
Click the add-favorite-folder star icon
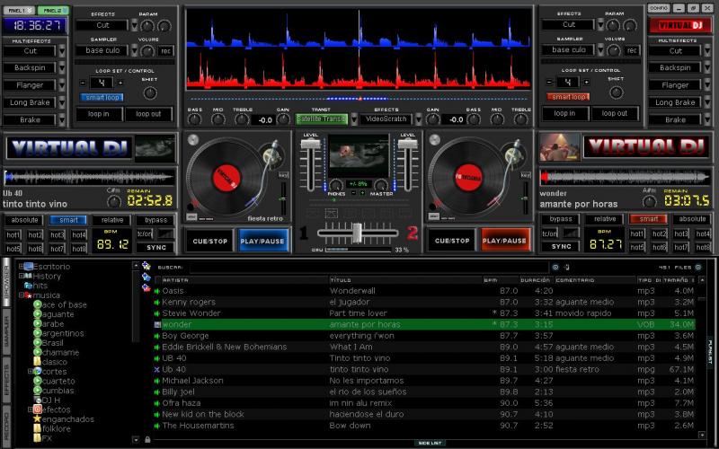[146, 266]
